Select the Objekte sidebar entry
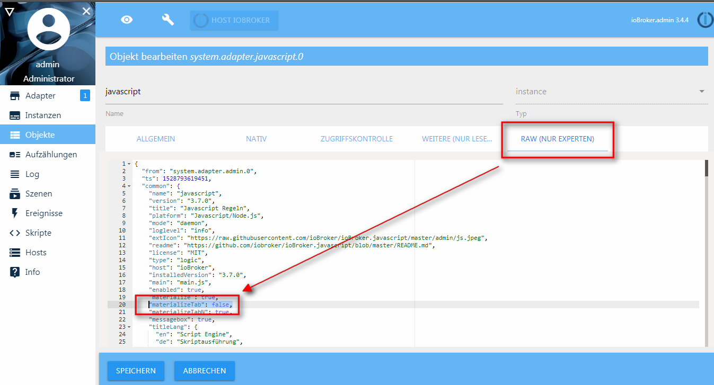714x385 pixels. pos(48,135)
